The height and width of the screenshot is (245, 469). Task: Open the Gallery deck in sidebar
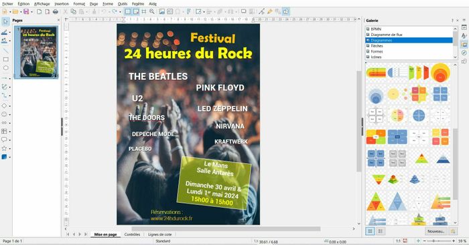[x=464, y=45]
